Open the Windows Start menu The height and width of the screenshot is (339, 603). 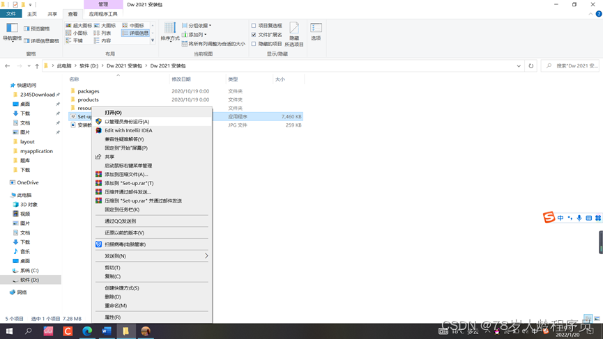[9, 331]
